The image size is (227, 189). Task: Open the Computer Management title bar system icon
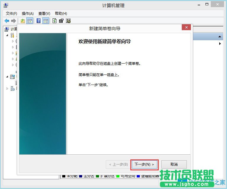pyautogui.click(x=6, y=5)
